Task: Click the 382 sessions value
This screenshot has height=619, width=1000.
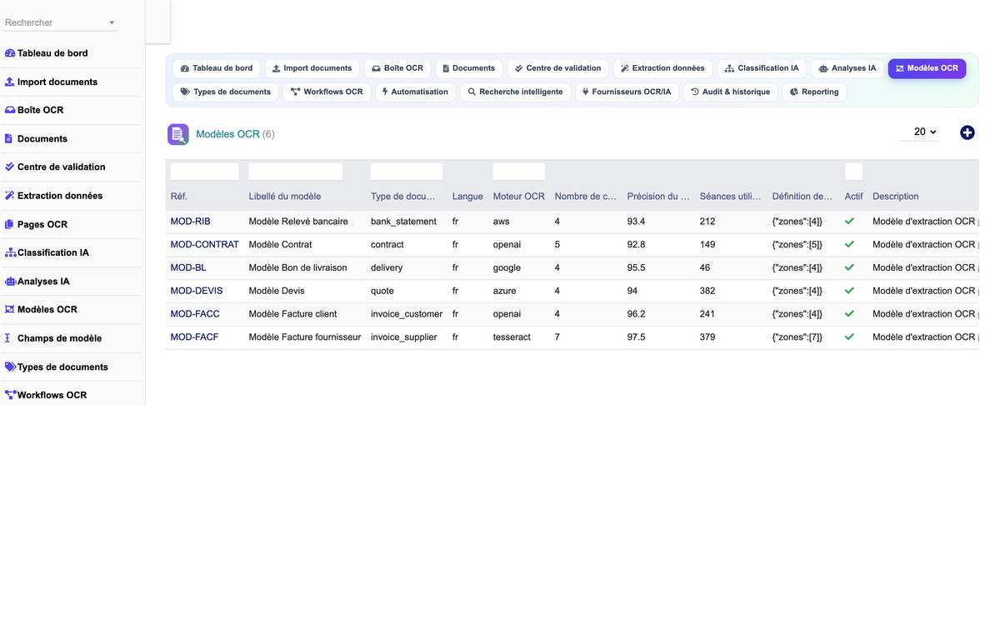Action: tap(707, 291)
